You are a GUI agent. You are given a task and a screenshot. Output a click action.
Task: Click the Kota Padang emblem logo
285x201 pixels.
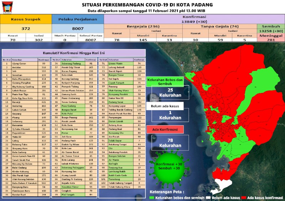coord(7,7)
